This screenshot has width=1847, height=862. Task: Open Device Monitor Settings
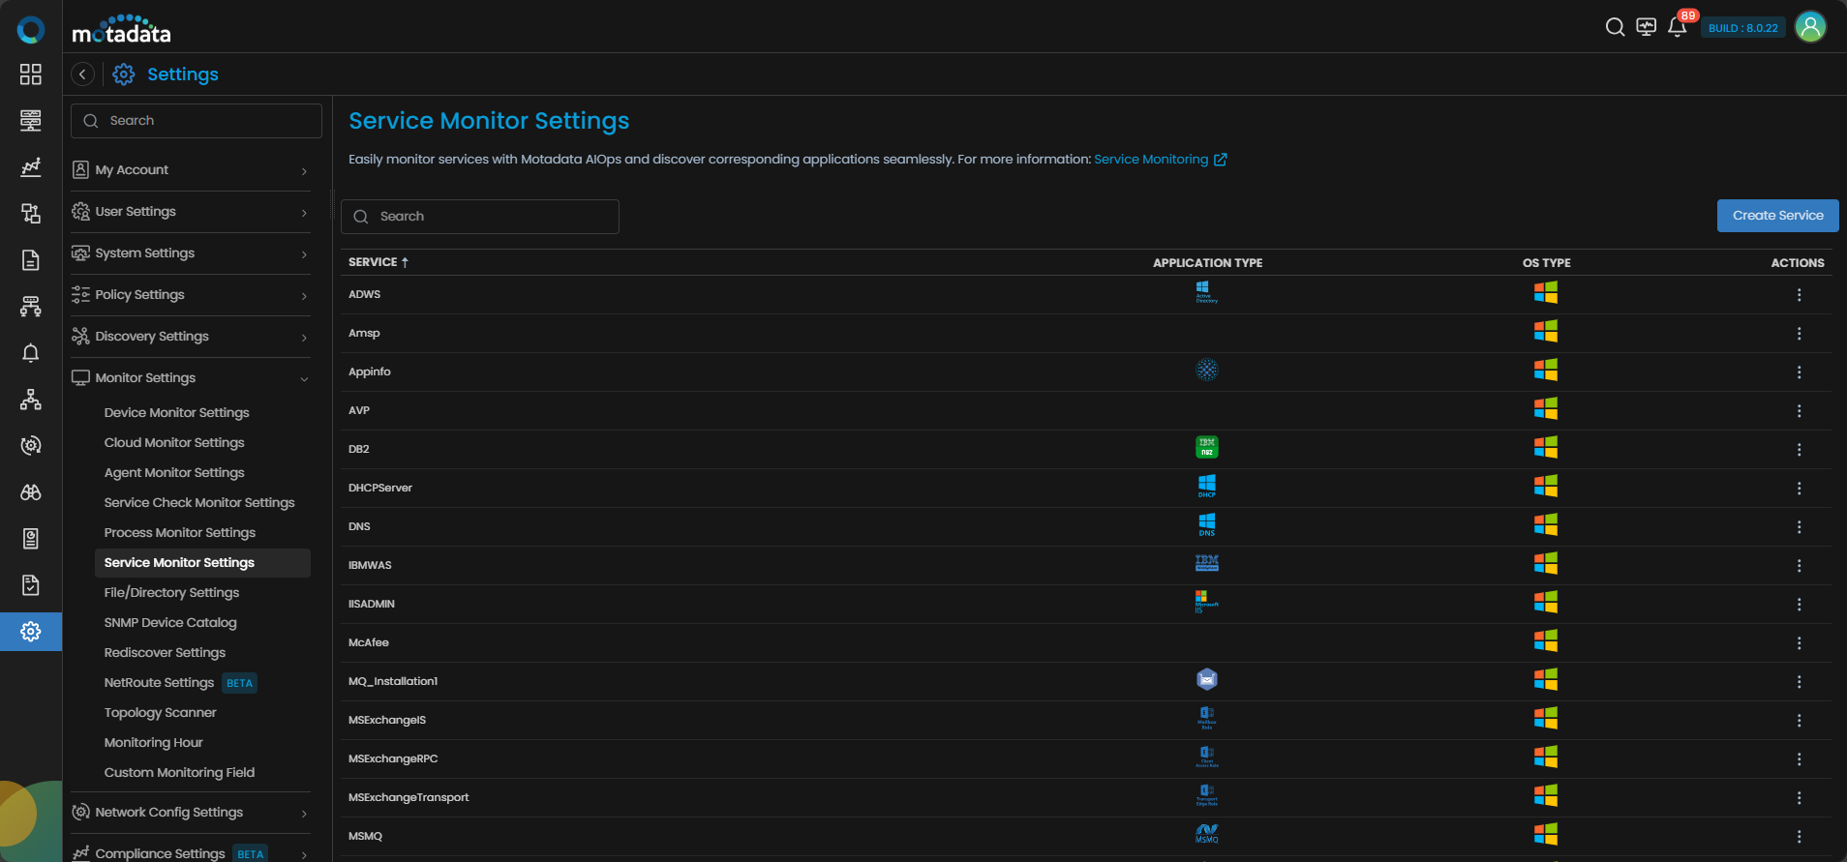[177, 413]
